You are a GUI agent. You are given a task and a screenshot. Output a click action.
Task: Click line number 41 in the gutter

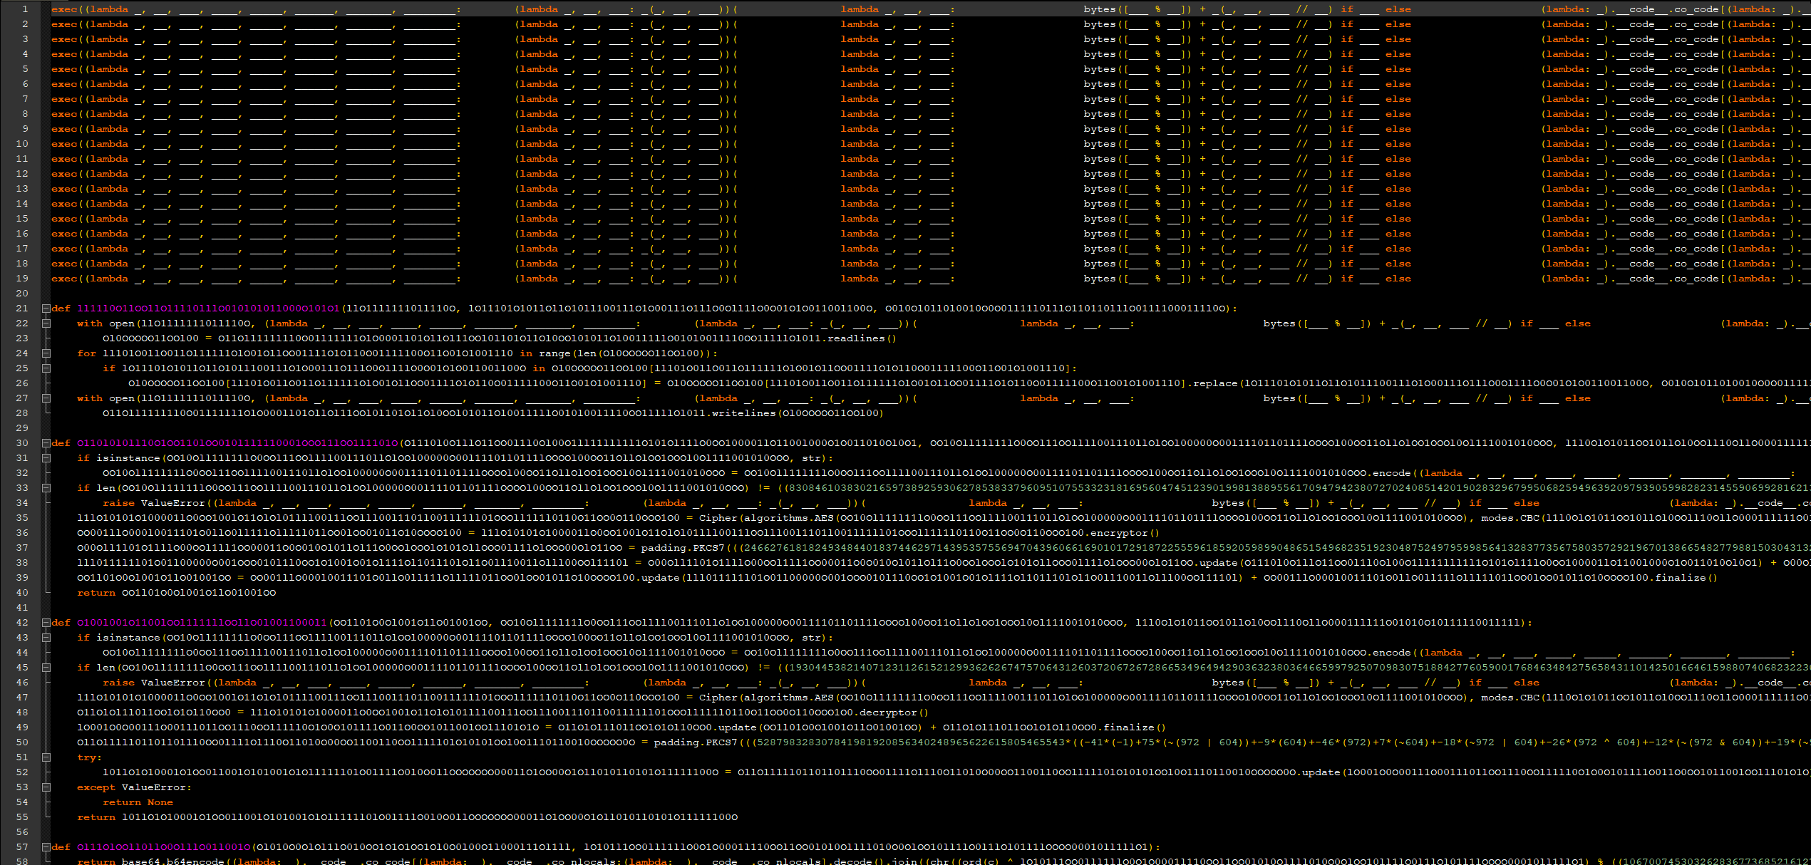(x=22, y=608)
